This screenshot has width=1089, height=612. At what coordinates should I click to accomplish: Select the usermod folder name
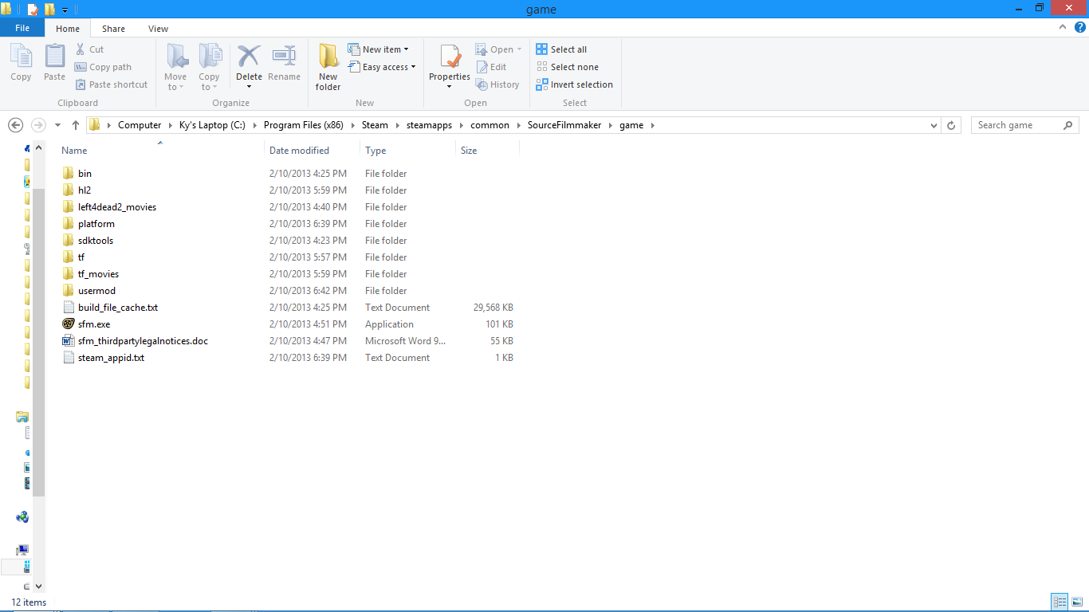coord(96,290)
